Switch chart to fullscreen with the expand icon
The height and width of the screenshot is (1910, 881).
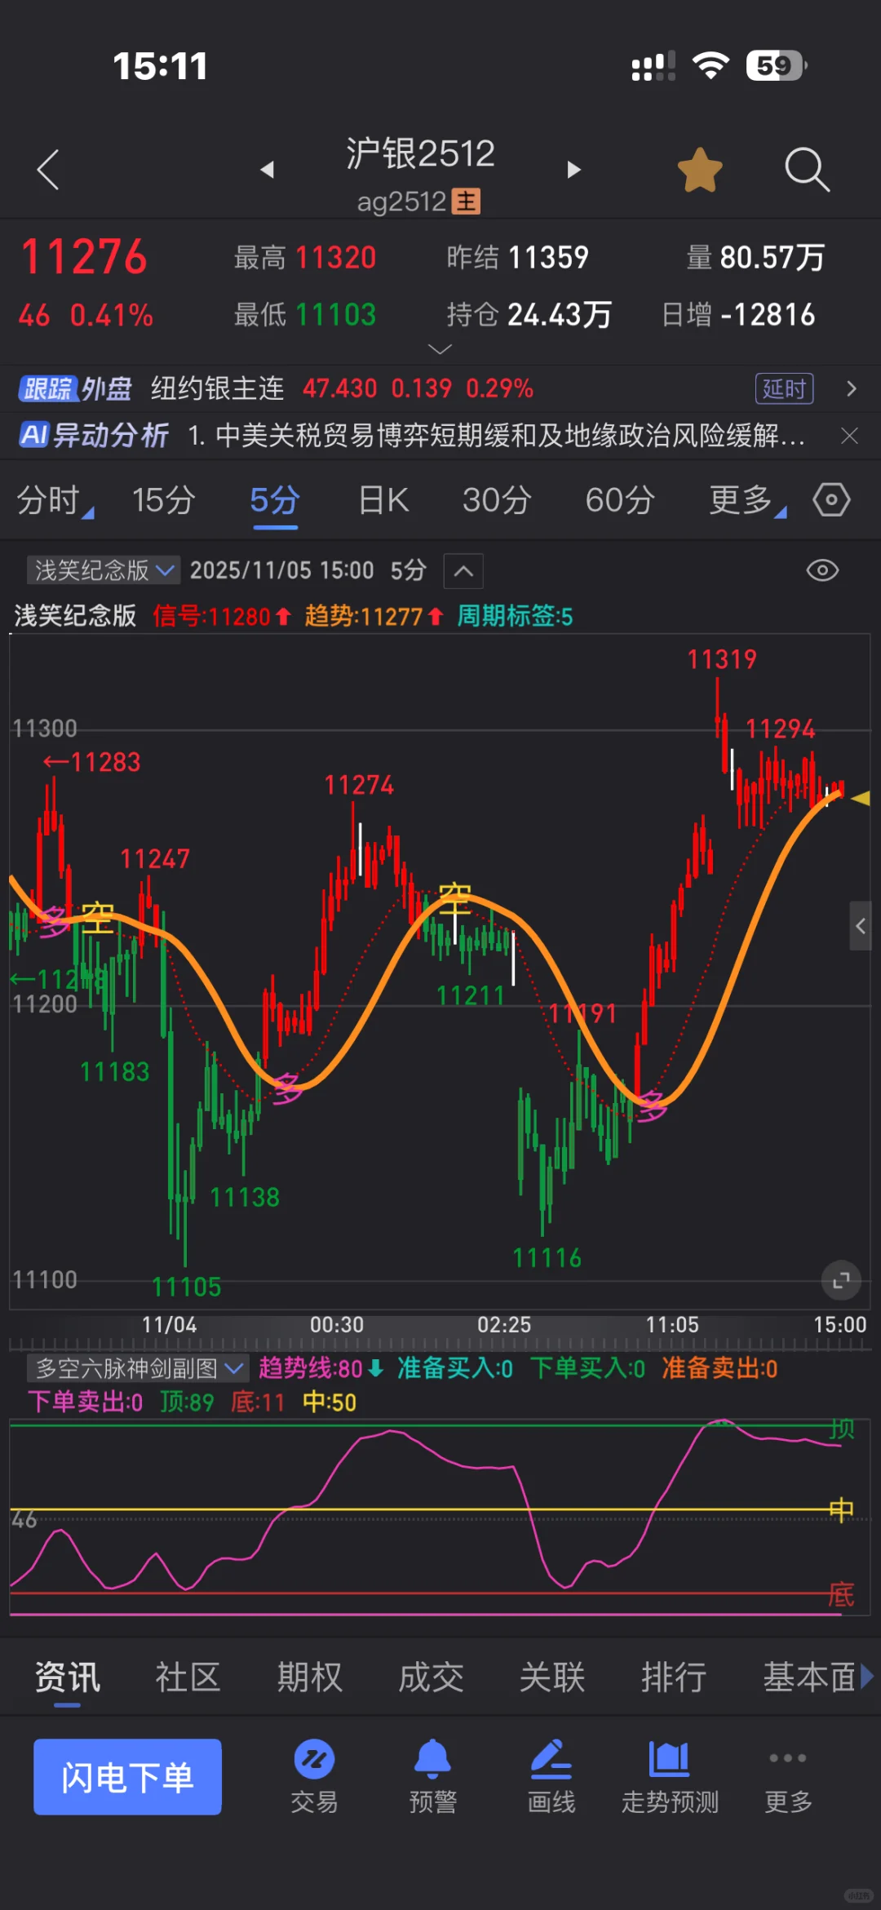[841, 1281]
